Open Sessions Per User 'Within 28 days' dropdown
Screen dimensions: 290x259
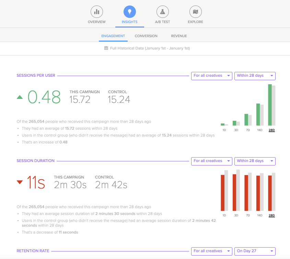[x=255, y=76]
